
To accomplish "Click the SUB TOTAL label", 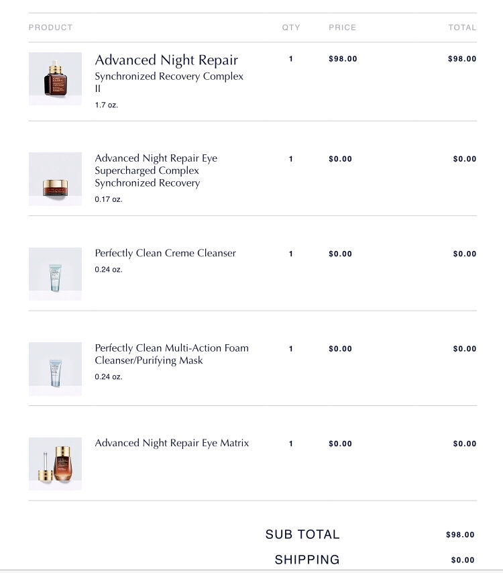I will click(x=302, y=534).
